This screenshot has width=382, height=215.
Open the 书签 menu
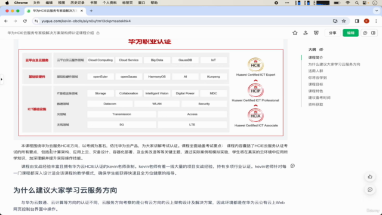pyautogui.click(x=94, y=2)
